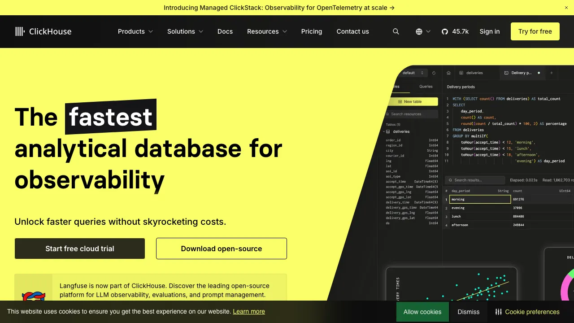Screen dimensions: 574x323
Task: Click the Cookie preferences sliders icon
Action: (498, 312)
